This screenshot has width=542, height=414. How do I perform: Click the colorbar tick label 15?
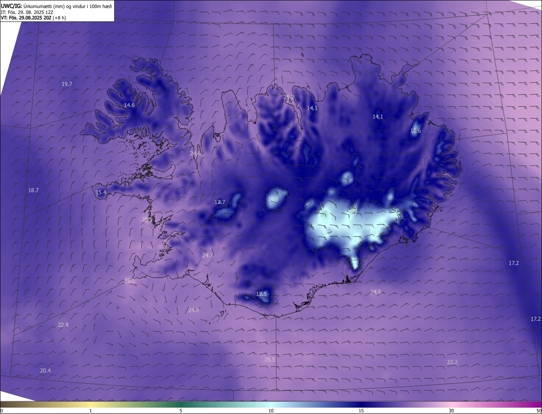(361, 411)
